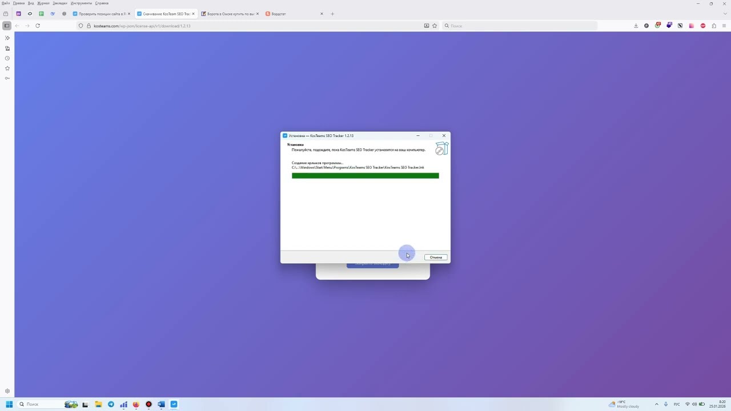Click the kosteams.com address bar
731x411 pixels.
(257, 26)
